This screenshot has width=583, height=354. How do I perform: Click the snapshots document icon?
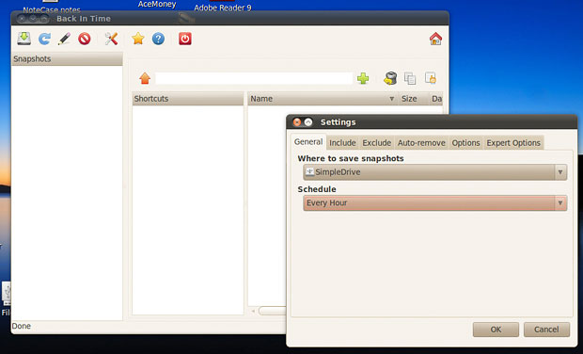point(431,78)
